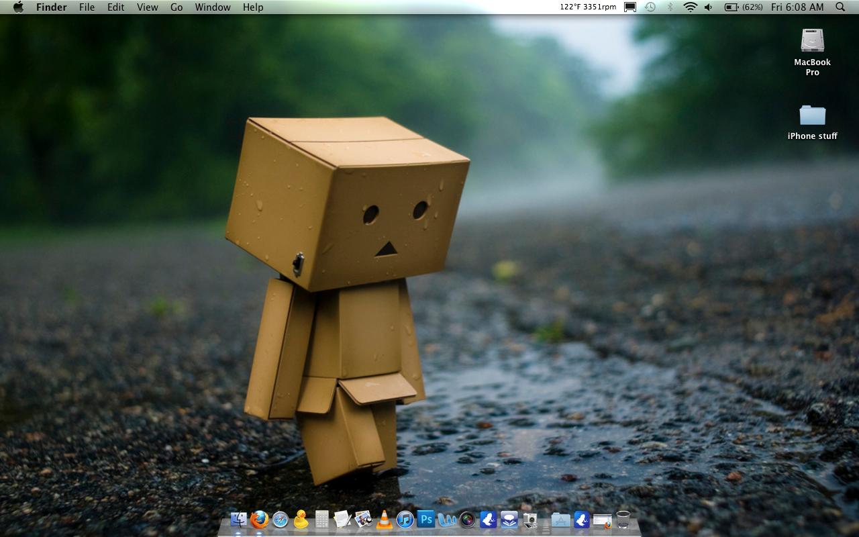859x537 pixels.
Task: Open frog app icon beside camera lens
Action: click(488, 520)
